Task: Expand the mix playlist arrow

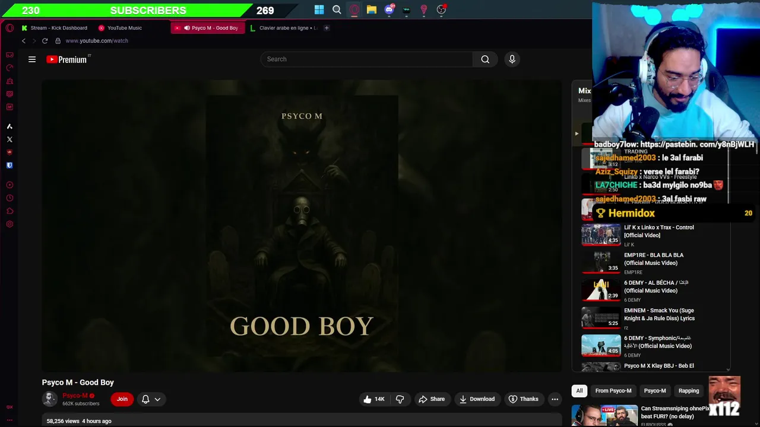Action: click(x=577, y=133)
